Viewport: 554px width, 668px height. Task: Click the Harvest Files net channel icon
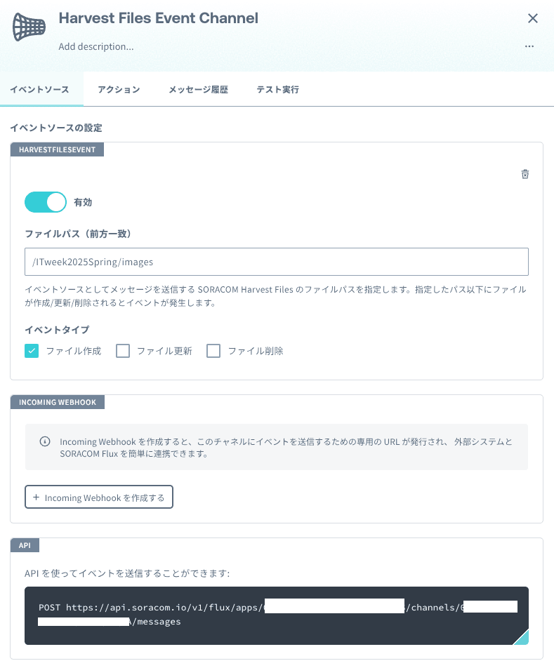pyautogui.click(x=29, y=27)
